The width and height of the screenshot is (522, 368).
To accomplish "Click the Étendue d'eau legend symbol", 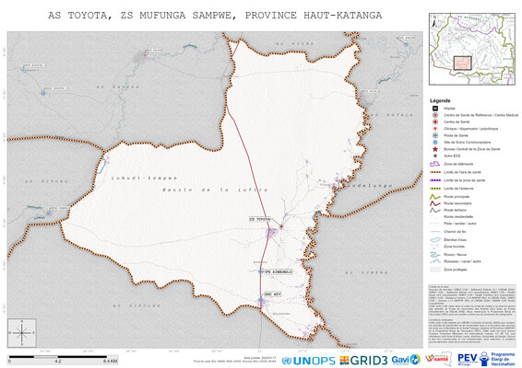I will point(435,239).
